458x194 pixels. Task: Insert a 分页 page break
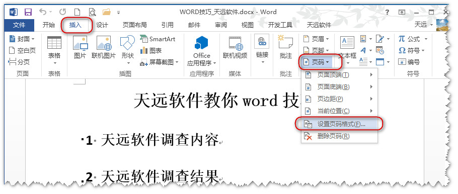(x=19, y=61)
